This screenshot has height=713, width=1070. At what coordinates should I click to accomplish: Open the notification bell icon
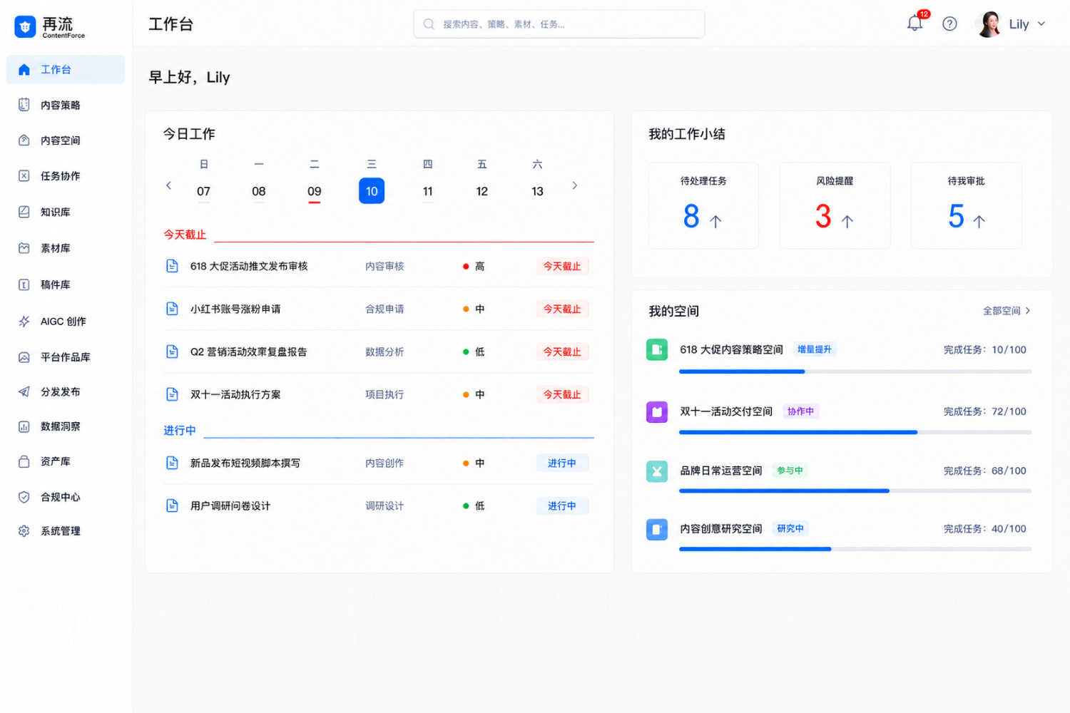point(914,24)
